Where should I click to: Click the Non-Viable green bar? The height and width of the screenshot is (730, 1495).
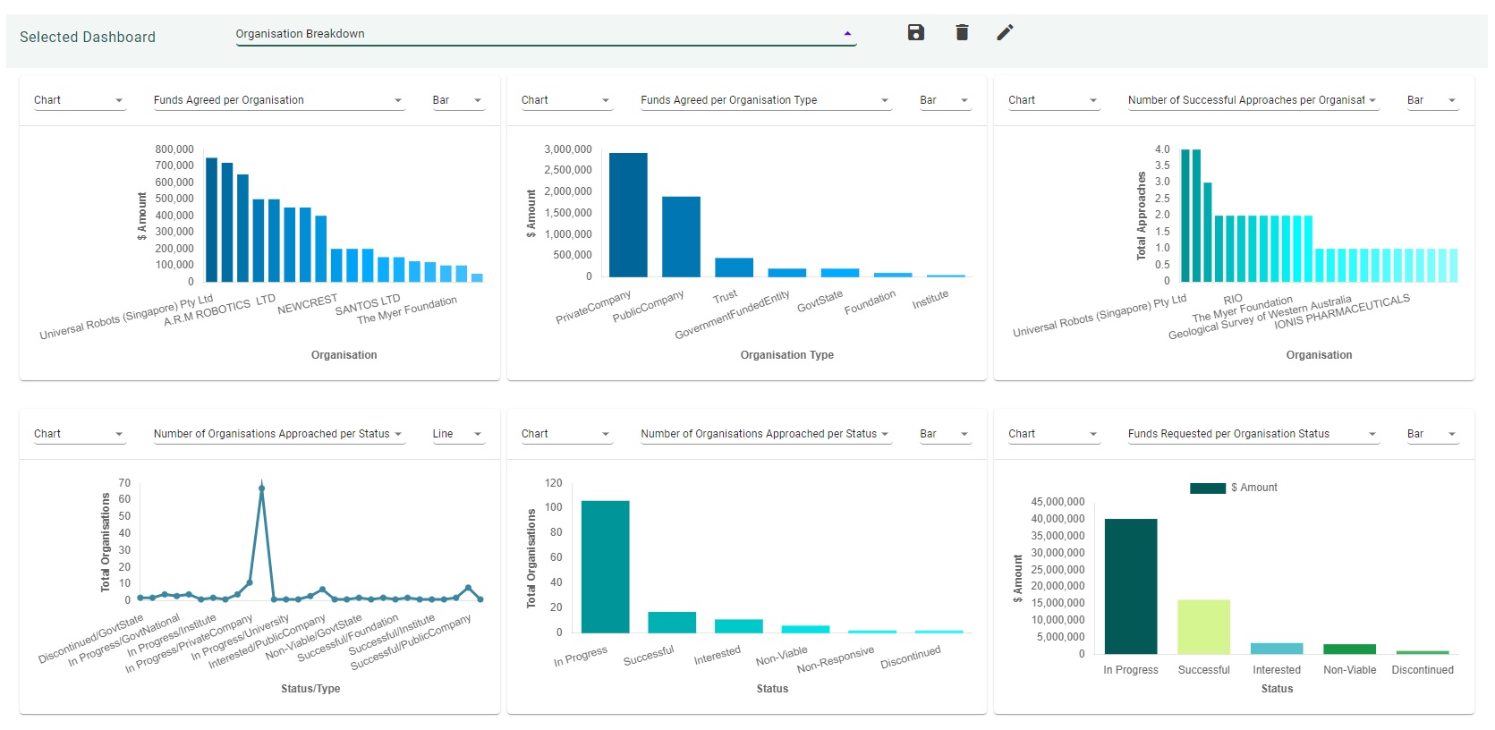point(1349,649)
